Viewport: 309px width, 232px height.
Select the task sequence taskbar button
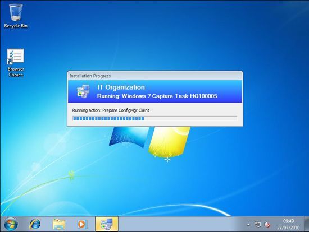(x=107, y=224)
